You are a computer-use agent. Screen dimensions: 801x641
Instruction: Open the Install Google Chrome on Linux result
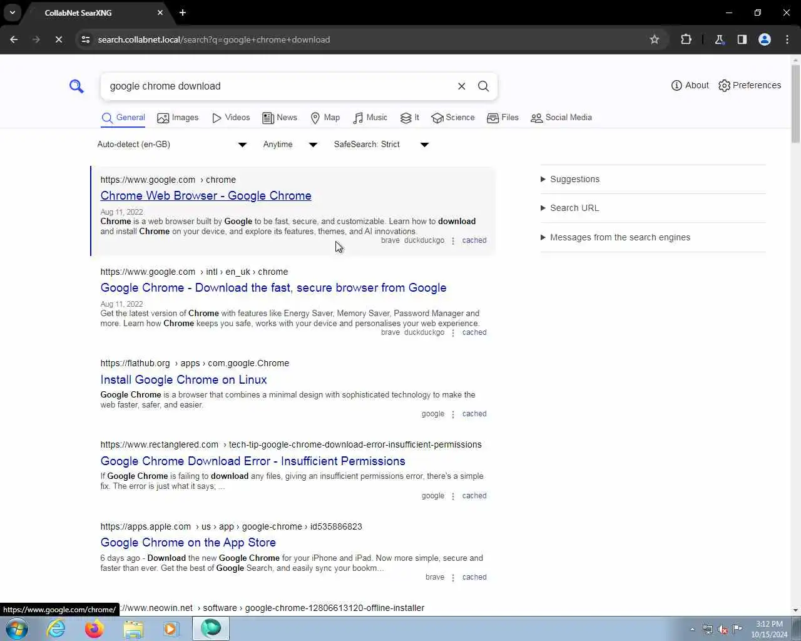[x=183, y=380]
